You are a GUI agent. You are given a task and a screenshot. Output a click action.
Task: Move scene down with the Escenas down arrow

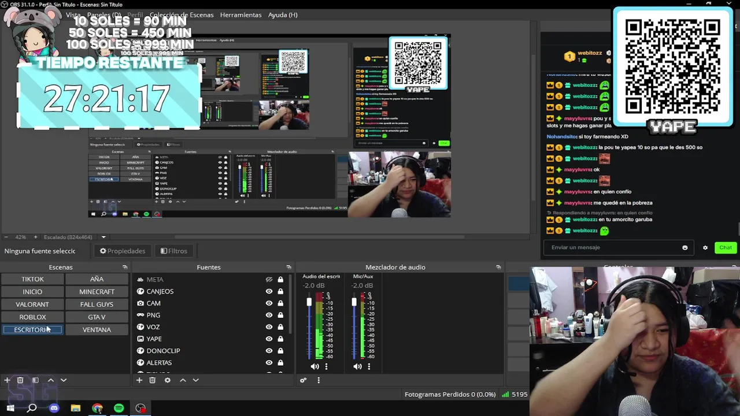pyautogui.click(x=64, y=380)
